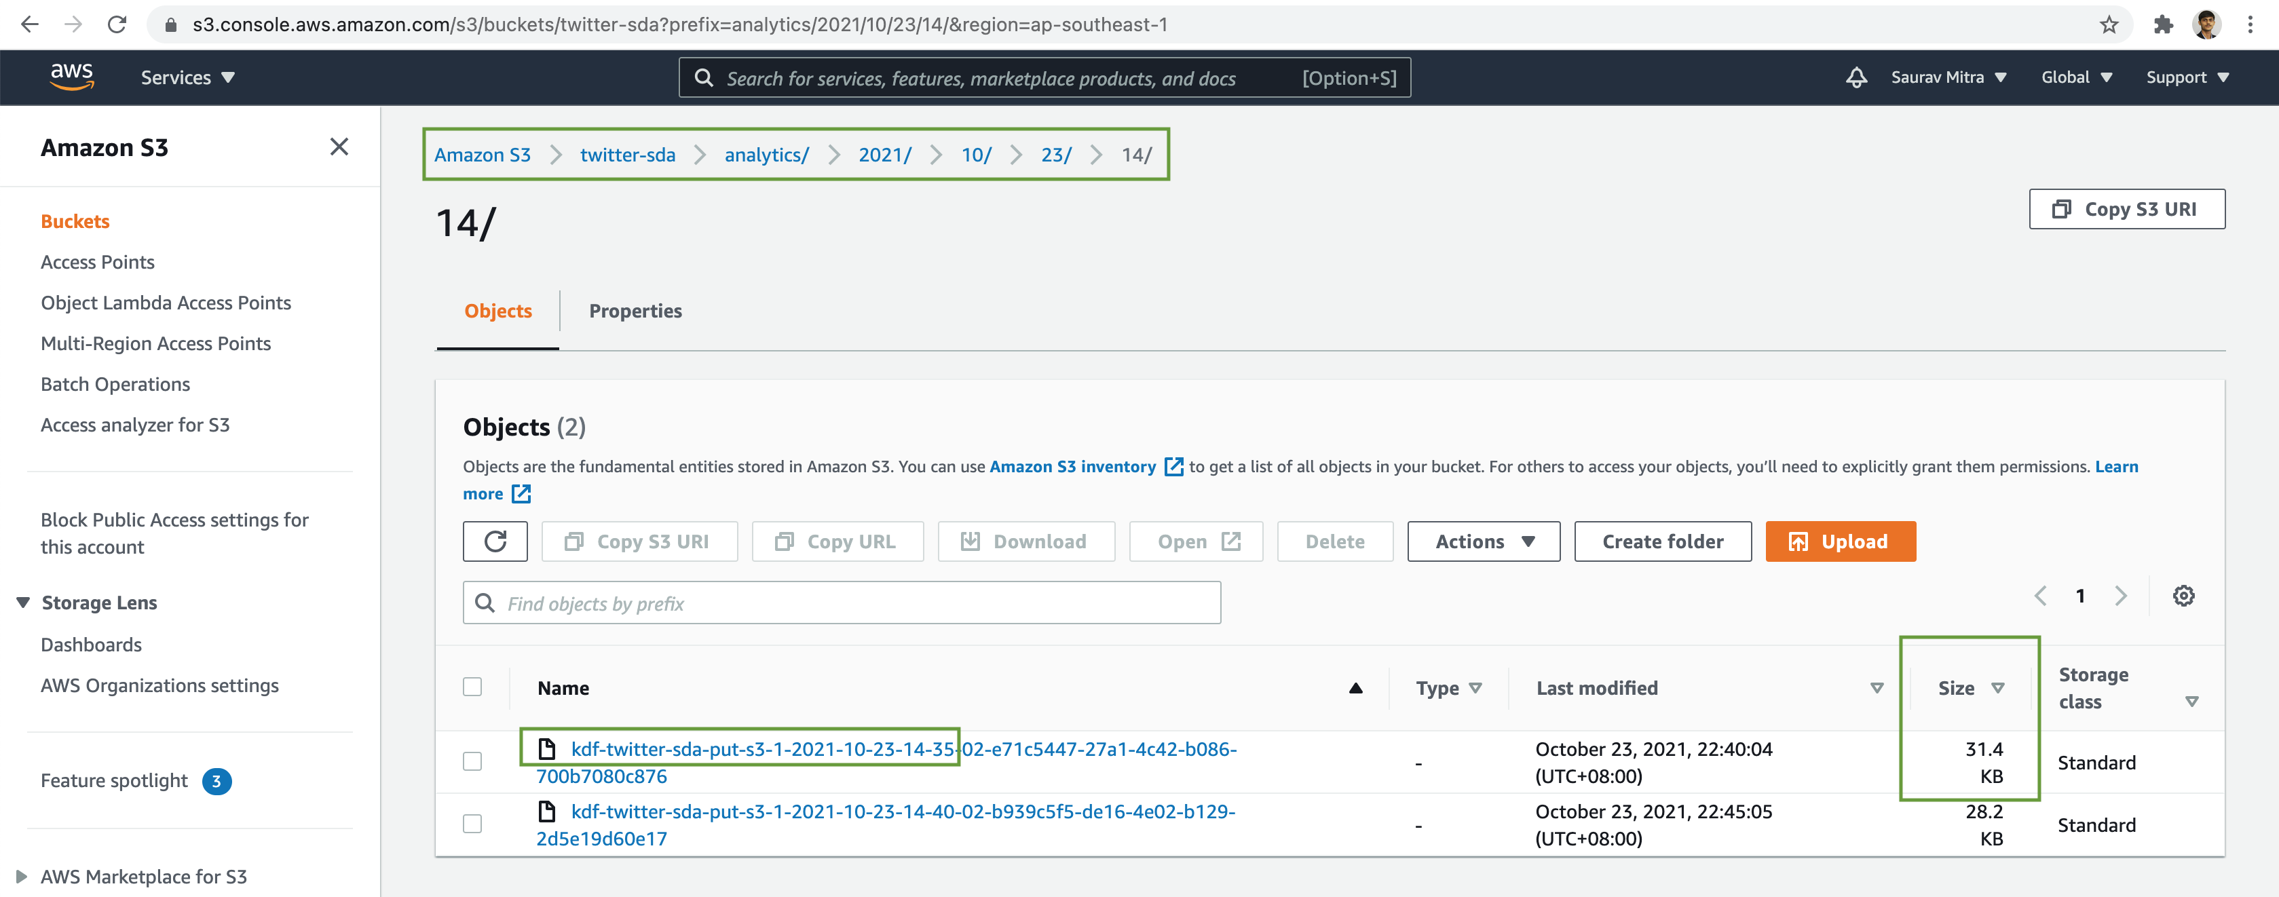Click the 23/ breadcrumb link
Image resolution: width=2279 pixels, height=897 pixels.
1055,155
